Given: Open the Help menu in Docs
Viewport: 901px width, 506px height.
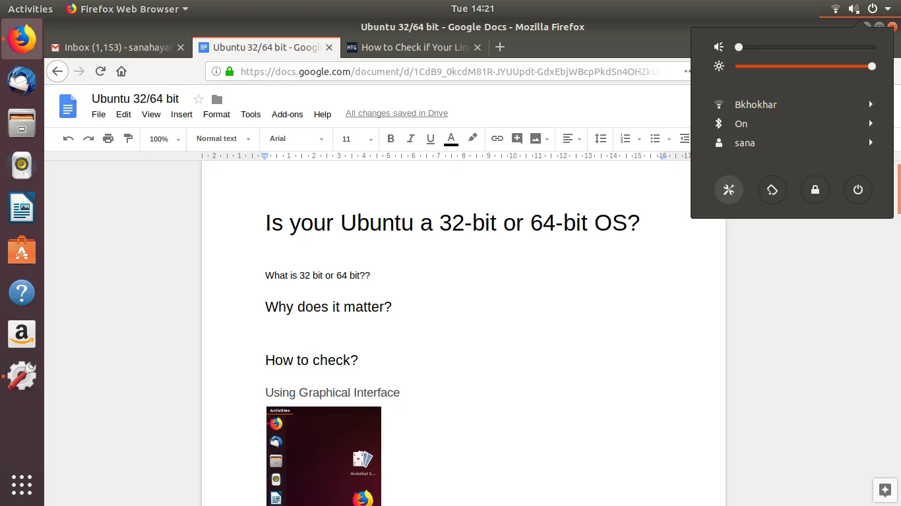Looking at the screenshot, I should pyautogui.click(x=323, y=114).
